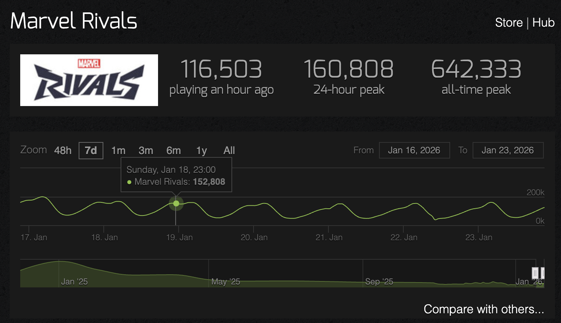The width and height of the screenshot is (561, 323).
Task: Click the 160,808 24-hour peak value
Action: 349,69
